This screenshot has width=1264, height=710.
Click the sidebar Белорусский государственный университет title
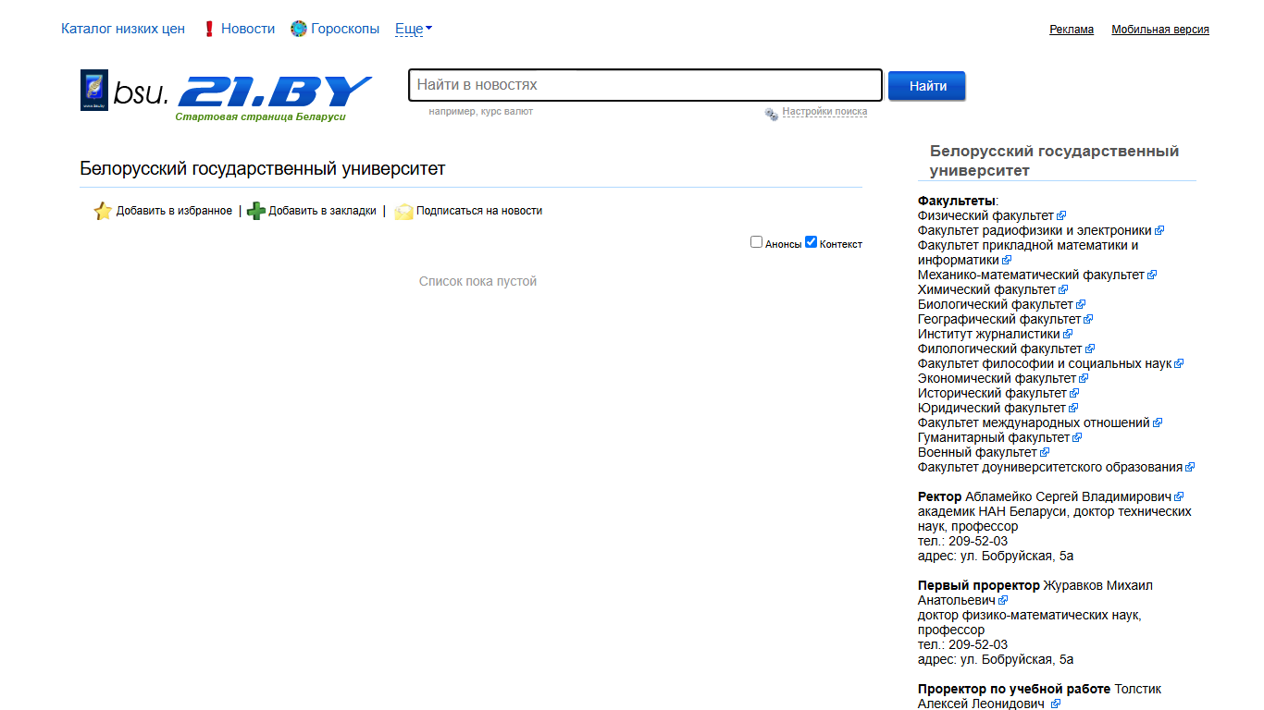(x=1054, y=161)
